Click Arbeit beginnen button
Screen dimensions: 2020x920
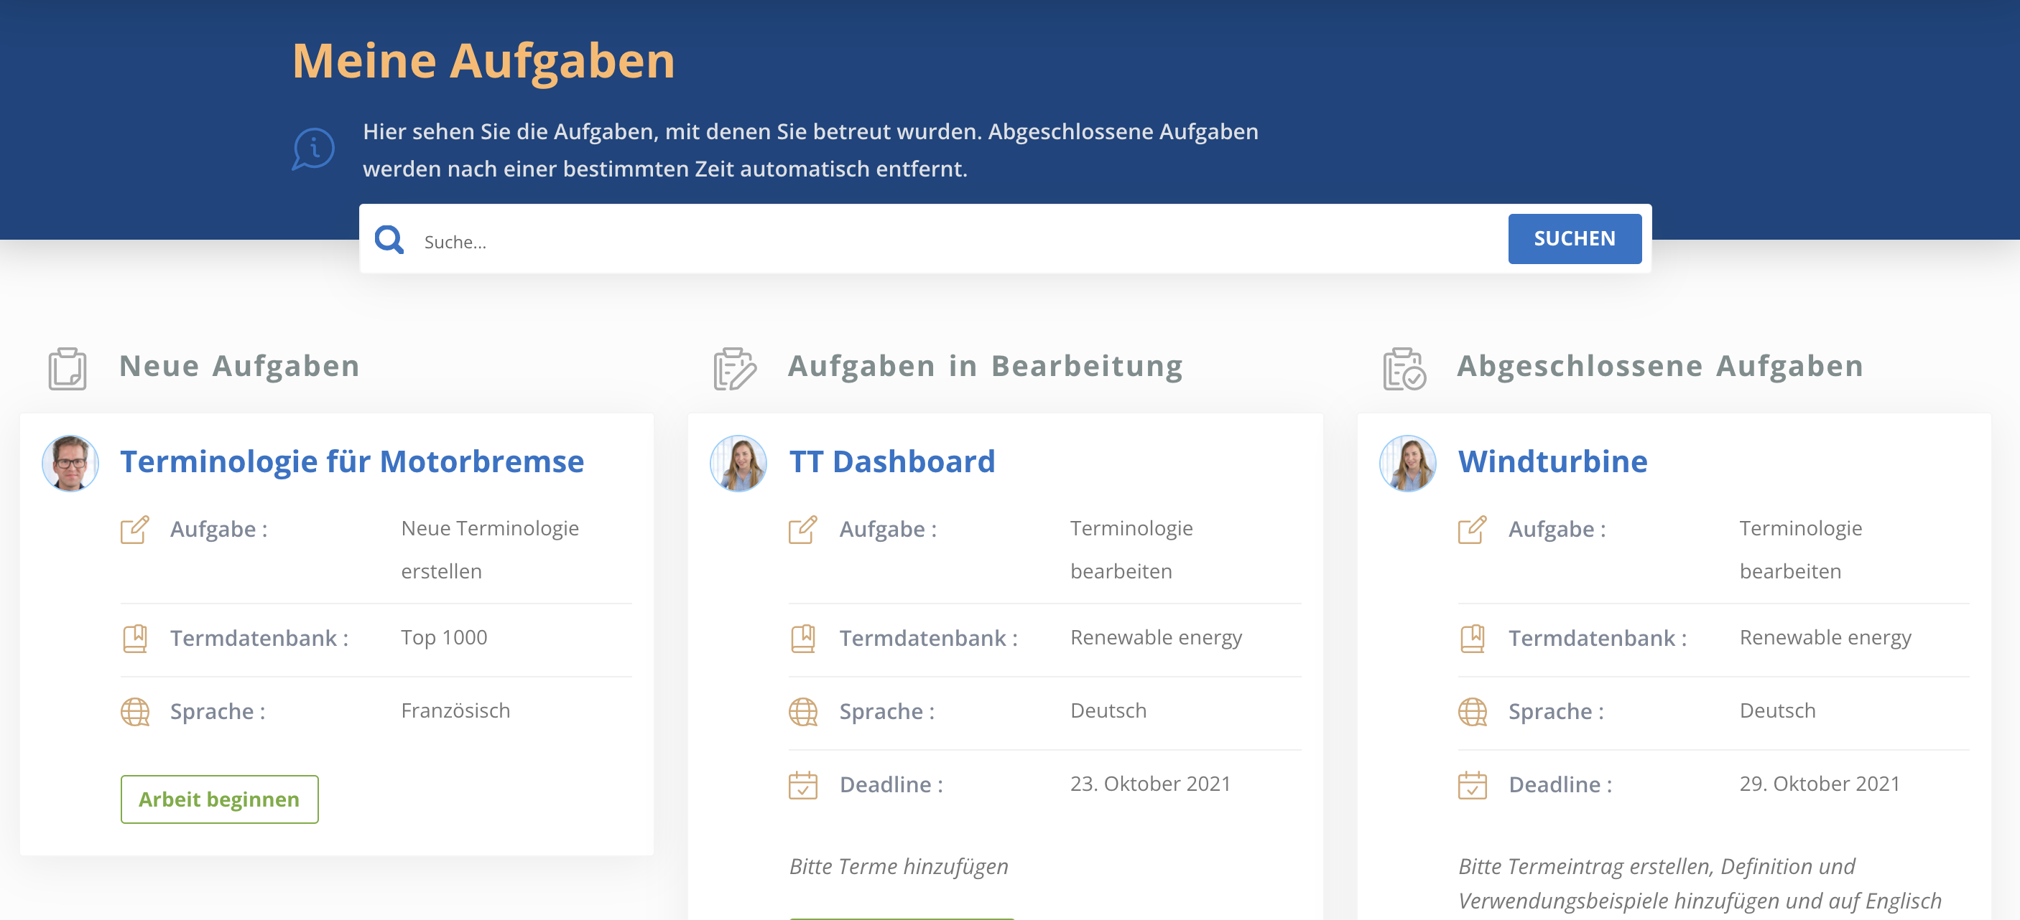(220, 799)
